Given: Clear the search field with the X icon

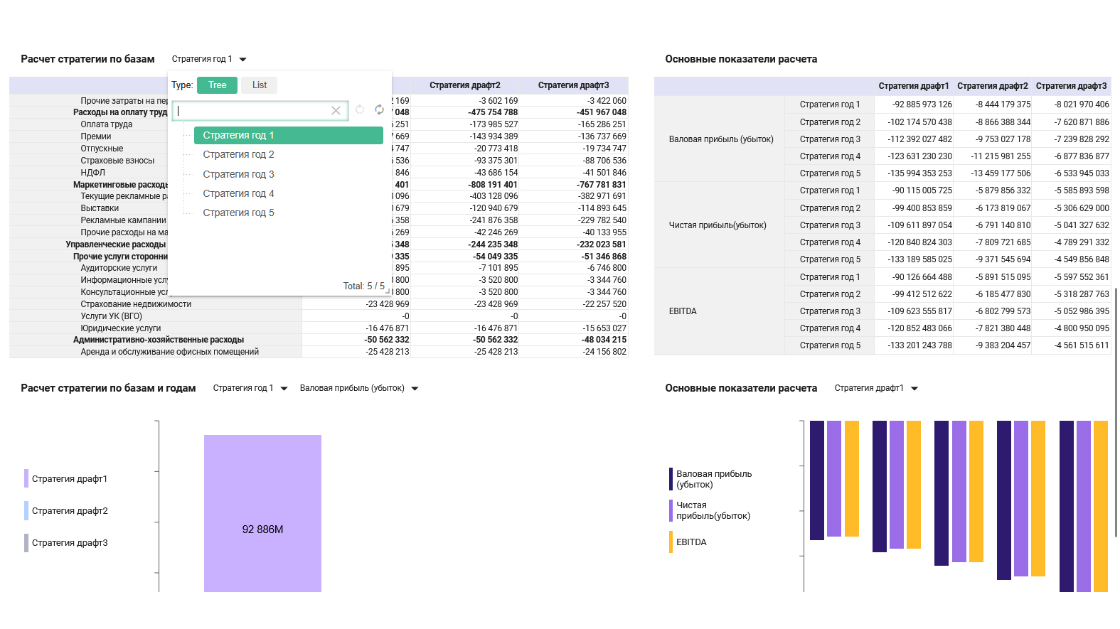Looking at the screenshot, I should (336, 111).
